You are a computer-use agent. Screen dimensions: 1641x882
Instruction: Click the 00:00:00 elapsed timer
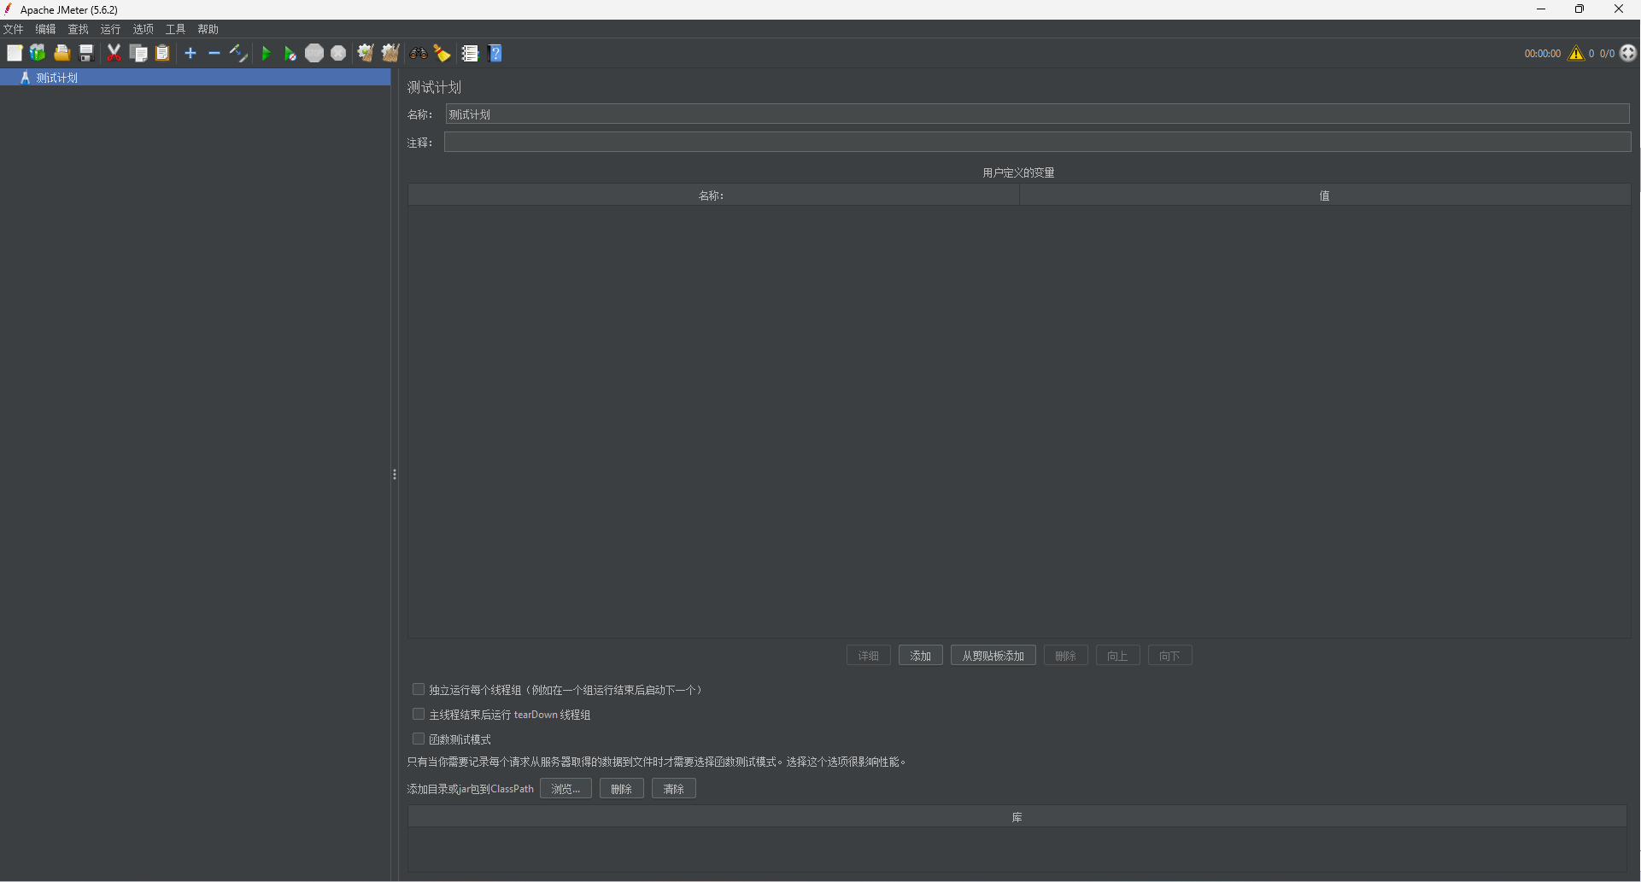pyautogui.click(x=1542, y=54)
